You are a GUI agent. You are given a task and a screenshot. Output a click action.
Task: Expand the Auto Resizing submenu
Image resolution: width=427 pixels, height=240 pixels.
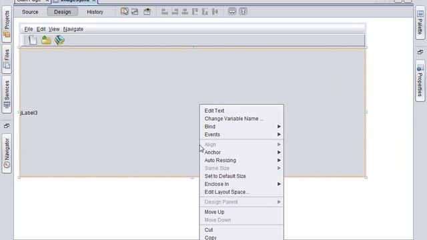pos(242,160)
